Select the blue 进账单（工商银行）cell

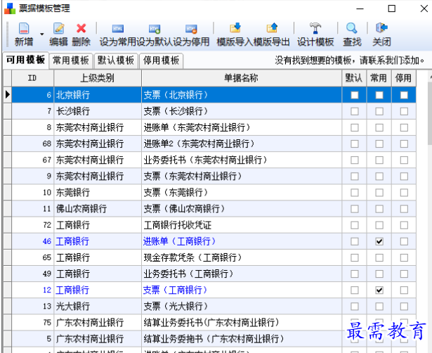click(242, 242)
